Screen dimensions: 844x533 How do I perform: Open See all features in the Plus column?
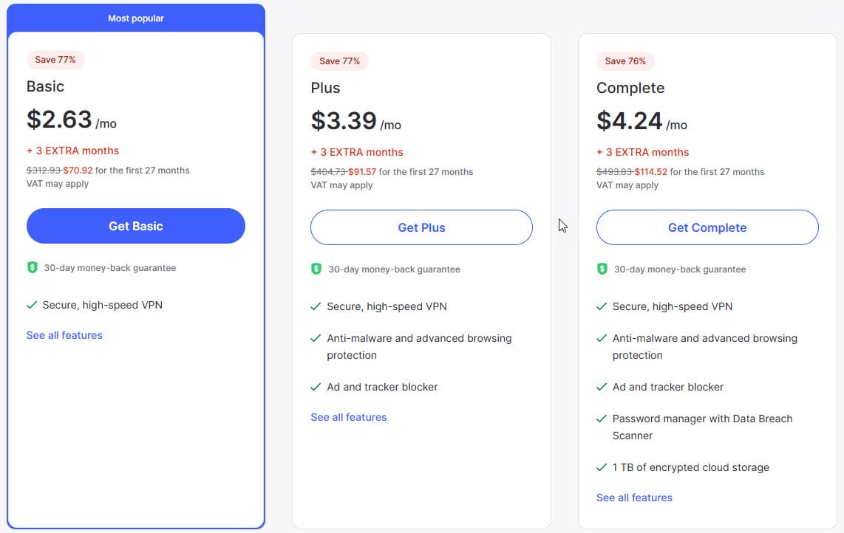(x=348, y=417)
